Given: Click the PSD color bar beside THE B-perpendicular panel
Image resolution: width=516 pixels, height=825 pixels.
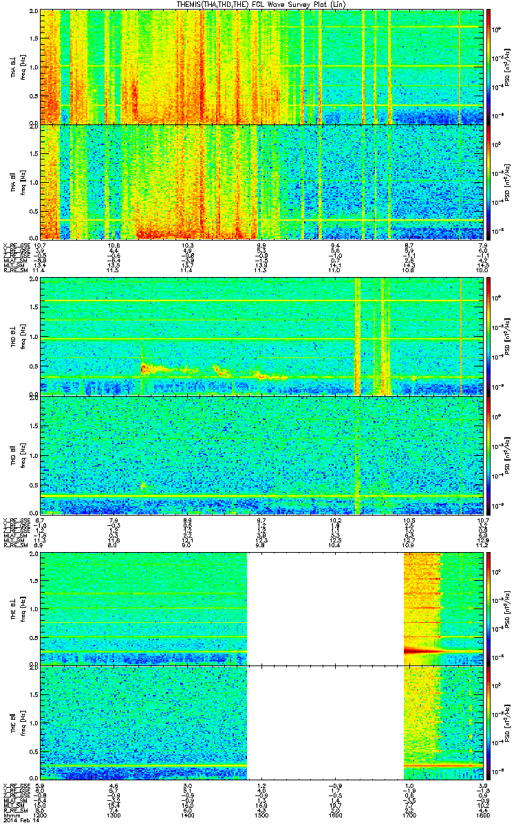Looking at the screenshot, I should [x=489, y=608].
